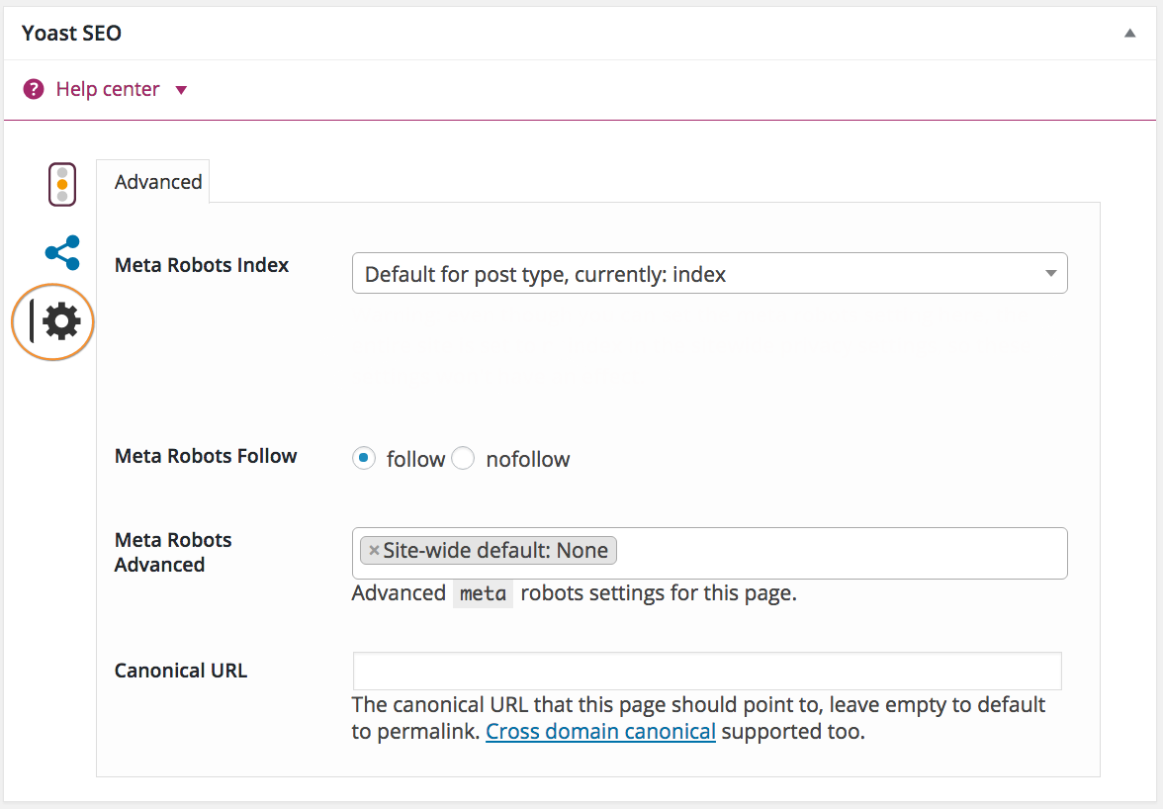
Task: Click empty space in Meta Robots Advanced box
Action: pos(841,553)
